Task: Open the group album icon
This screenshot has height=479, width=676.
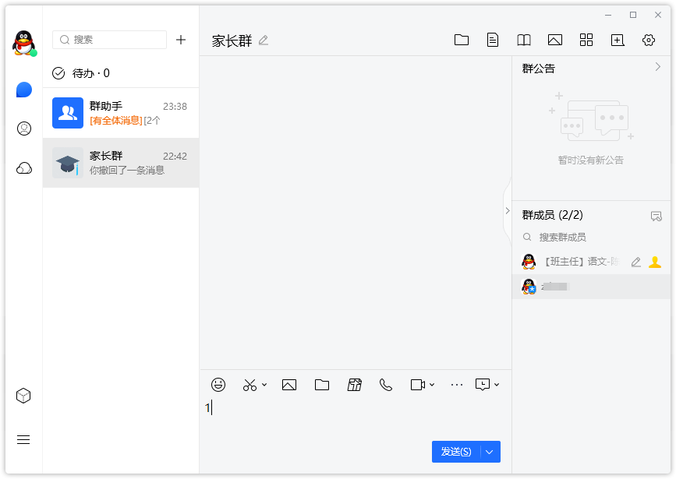Action: click(554, 39)
